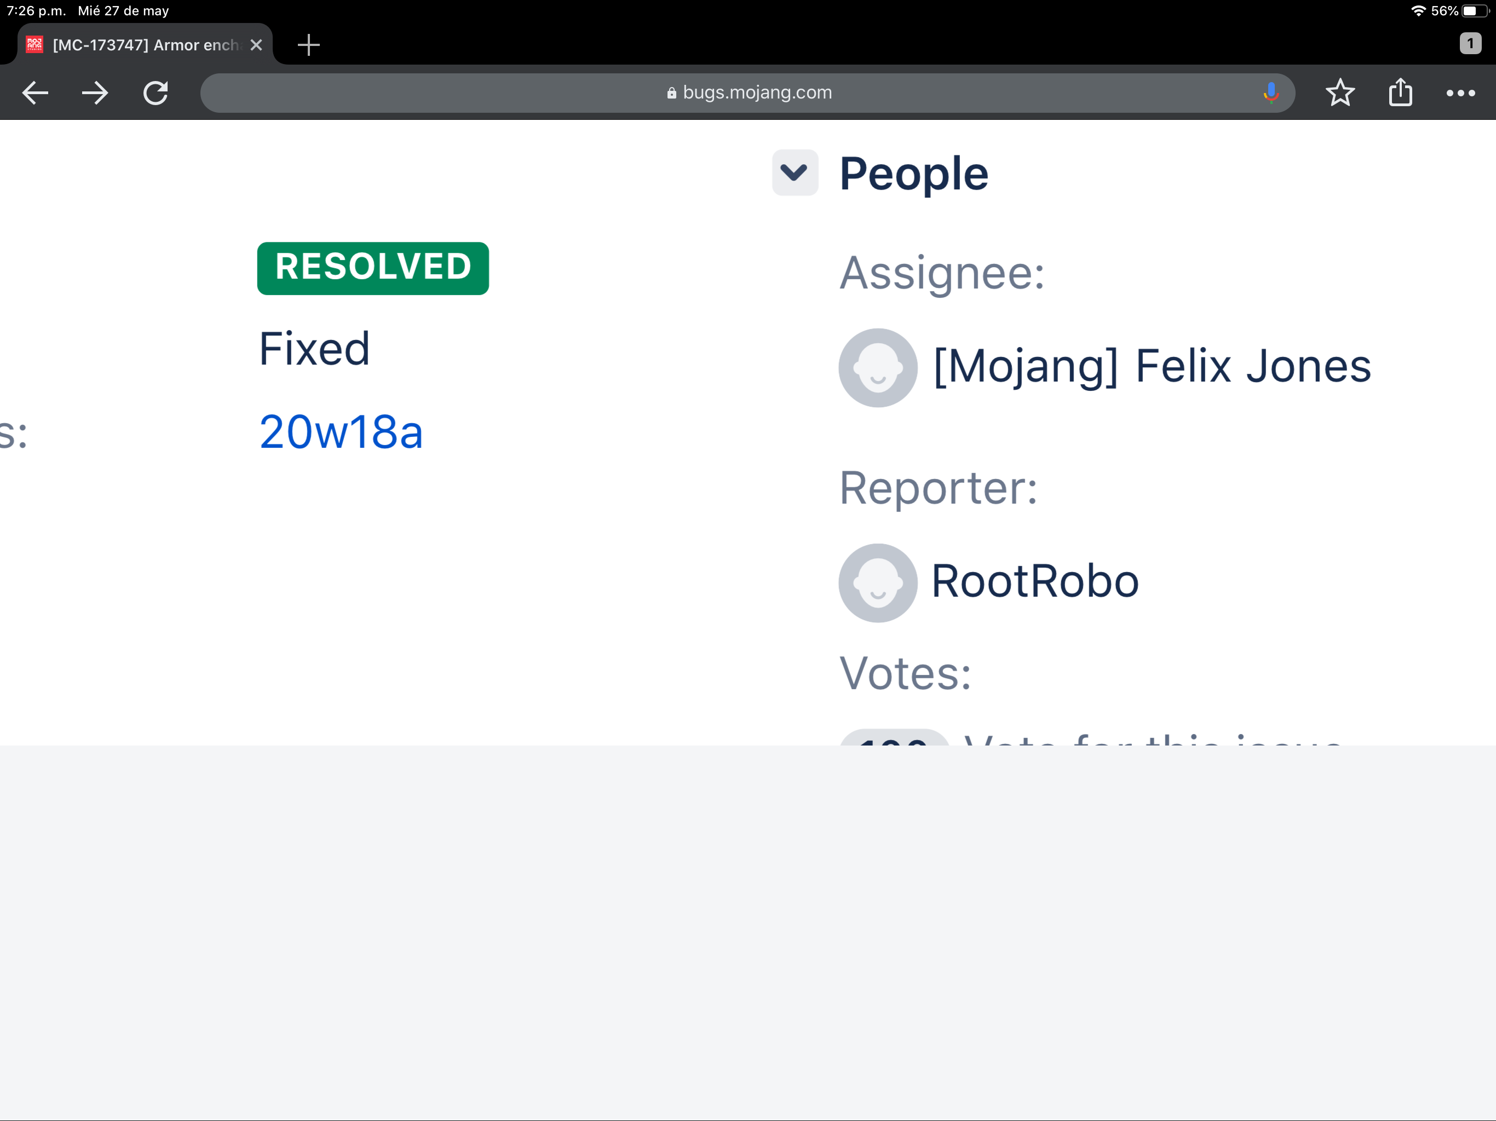This screenshot has width=1496, height=1121.
Task: Open the 20w18a fix version link
Action: point(341,432)
